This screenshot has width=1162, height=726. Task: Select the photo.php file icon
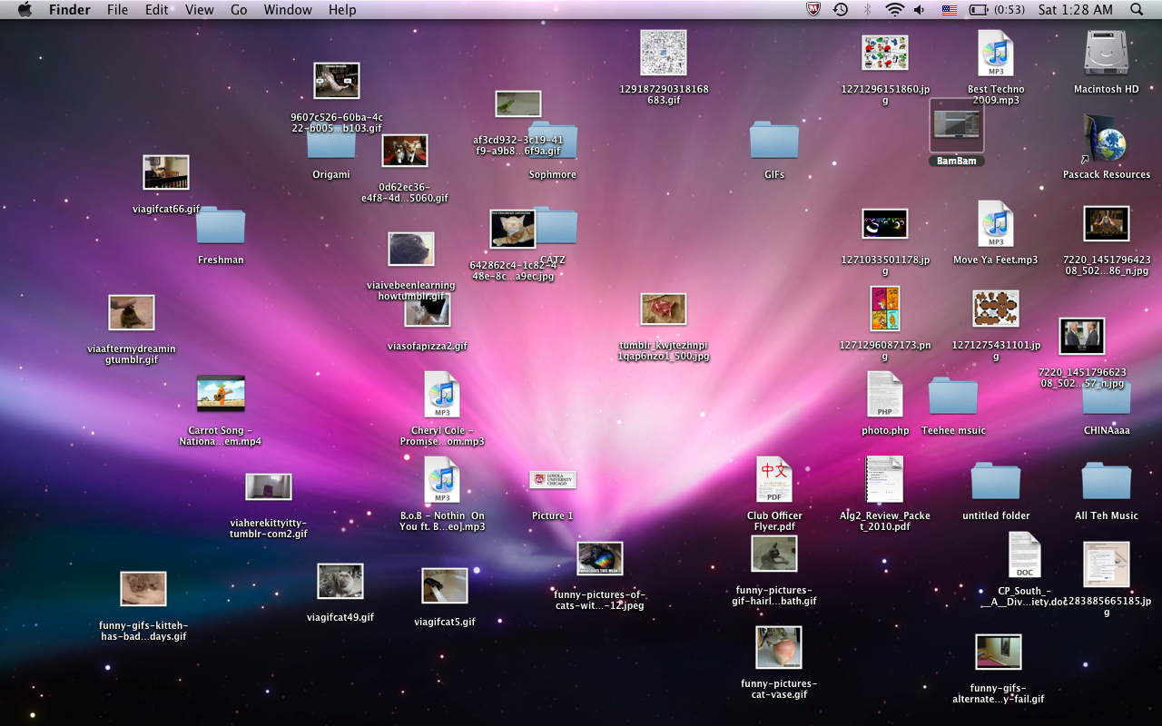[885, 394]
